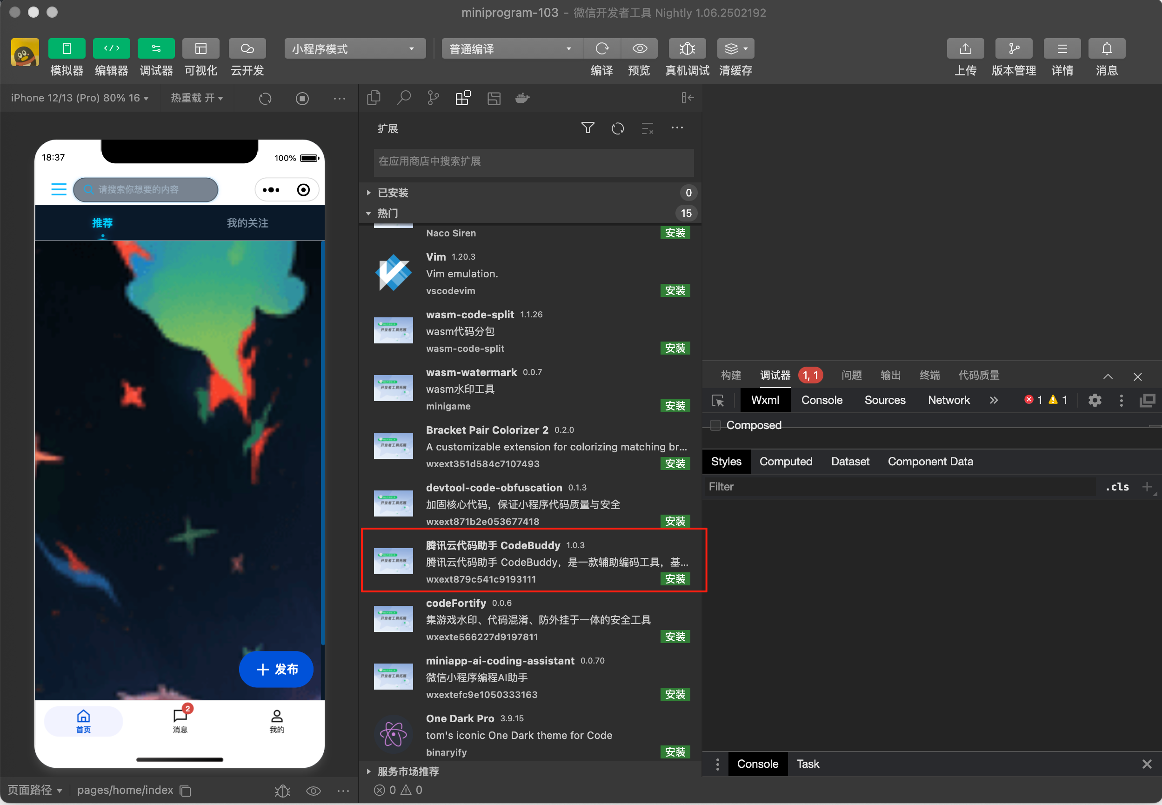Viewport: 1162px width, 805px height.
Task: Click the real-device debug bug icon
Action: pyautogui.click(x=687, y=48)
